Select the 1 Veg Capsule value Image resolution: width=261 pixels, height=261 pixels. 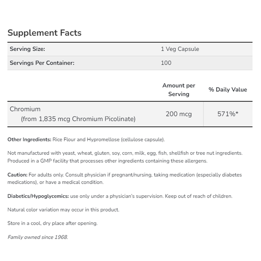[180, 49]
